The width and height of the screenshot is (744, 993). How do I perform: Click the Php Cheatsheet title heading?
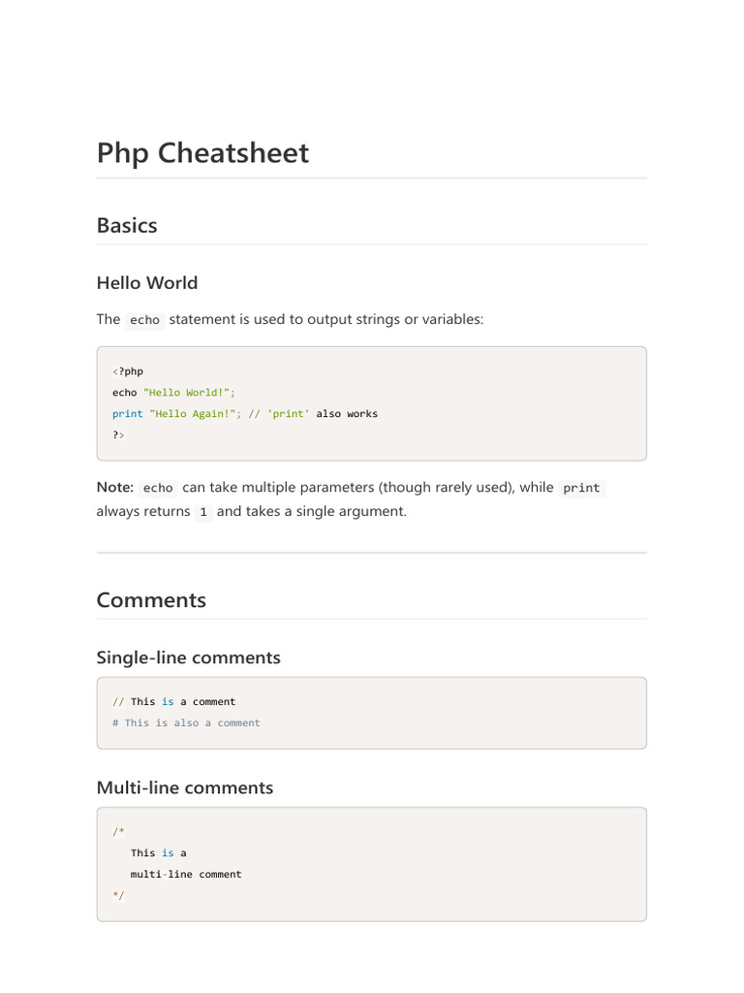202,153
